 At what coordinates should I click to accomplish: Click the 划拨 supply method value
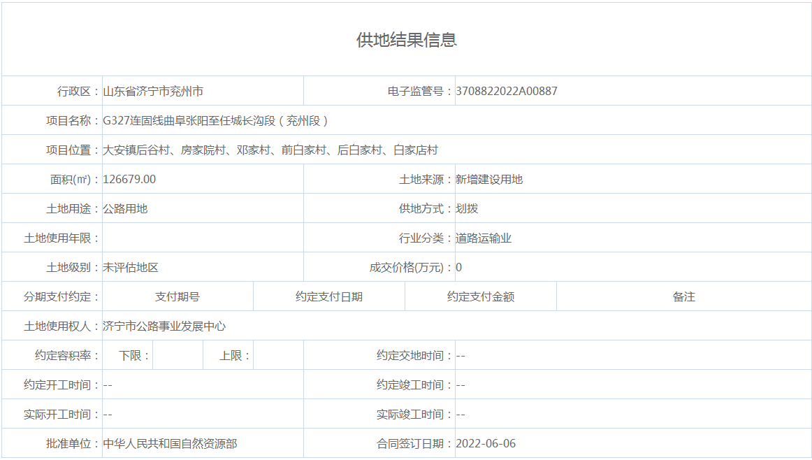click(x=467, y=209)
